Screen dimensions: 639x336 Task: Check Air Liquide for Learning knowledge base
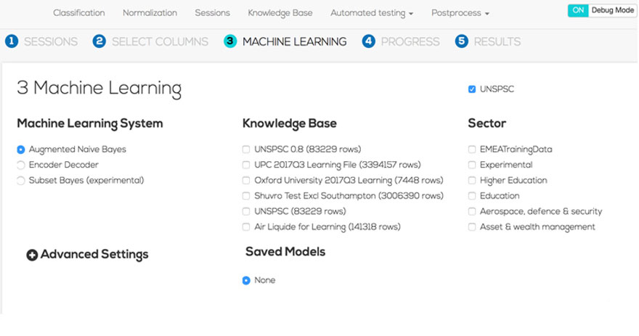246,227
